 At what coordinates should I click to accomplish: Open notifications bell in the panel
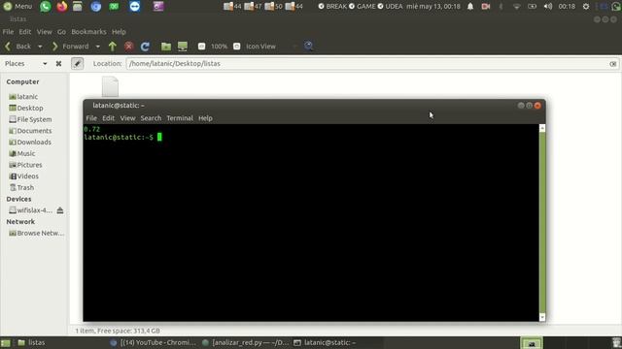[470, 7]
